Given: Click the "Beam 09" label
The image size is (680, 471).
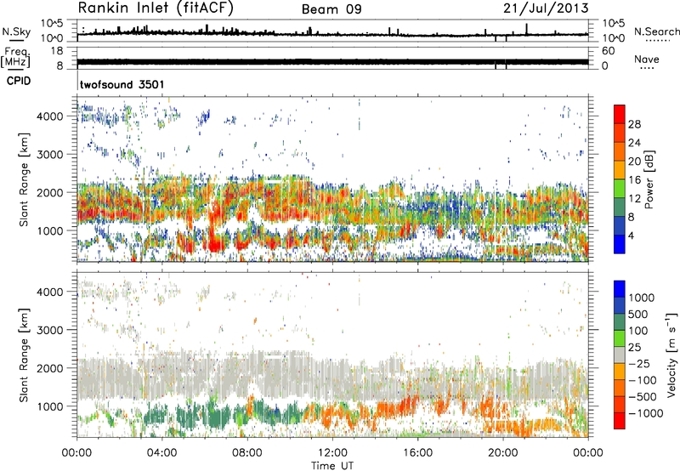Looking at the screenshot, I should 331,9.
